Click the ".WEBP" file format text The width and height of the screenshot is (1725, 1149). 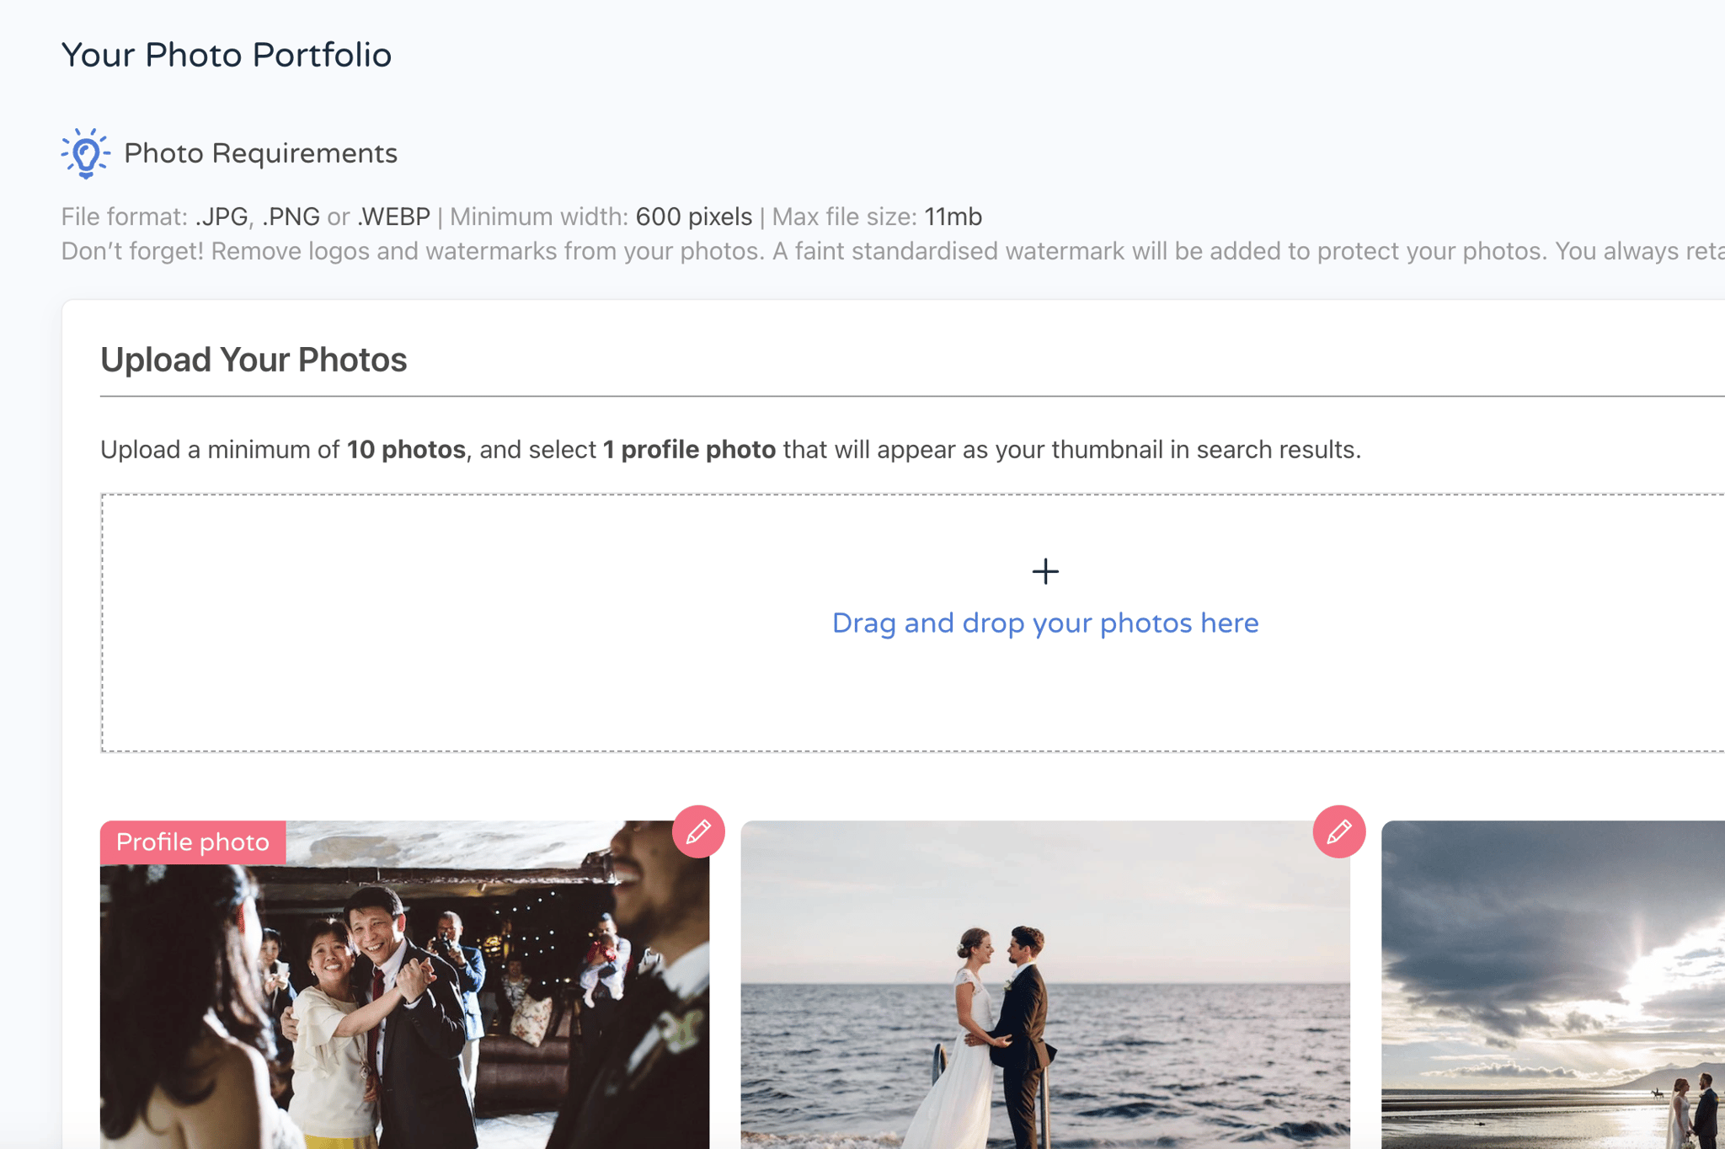[393, 217]
